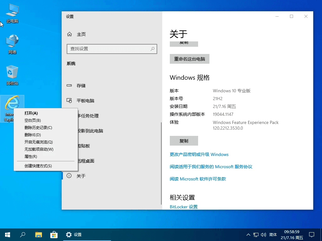Click the 查找设置 search box
Viewport: 322px width, 241px height.
tap(112, 49)
